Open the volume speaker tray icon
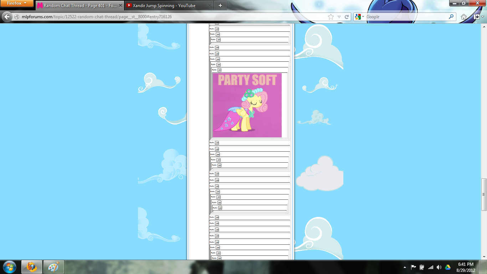Image resolution: width=487 pixels, height=274 pixels. pyautogui.click(x=439, y=267)
